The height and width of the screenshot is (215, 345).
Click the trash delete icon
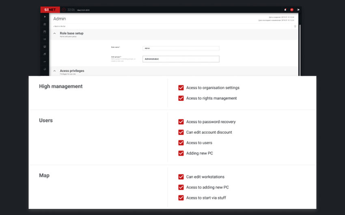click(295, 26)
